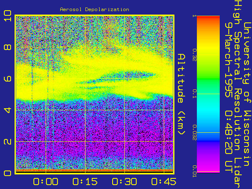
Task: Click the time axis label 0:15
Action: 85,182
